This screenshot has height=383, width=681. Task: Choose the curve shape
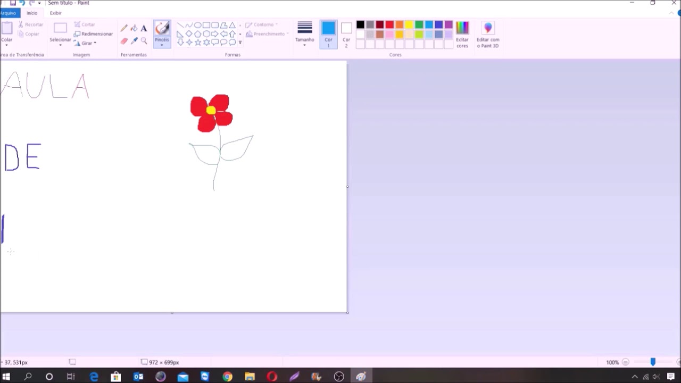[189, 25]
